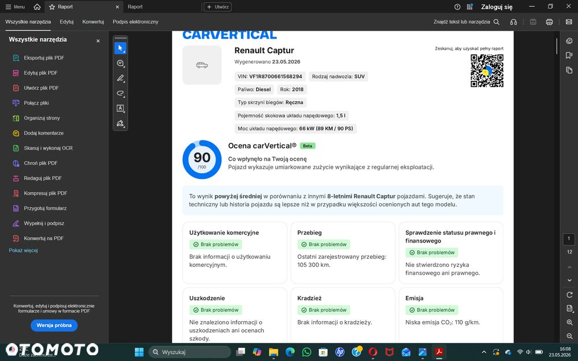Open the Edytuj plik PDF tool
The image size is (578, 361).
35,73
